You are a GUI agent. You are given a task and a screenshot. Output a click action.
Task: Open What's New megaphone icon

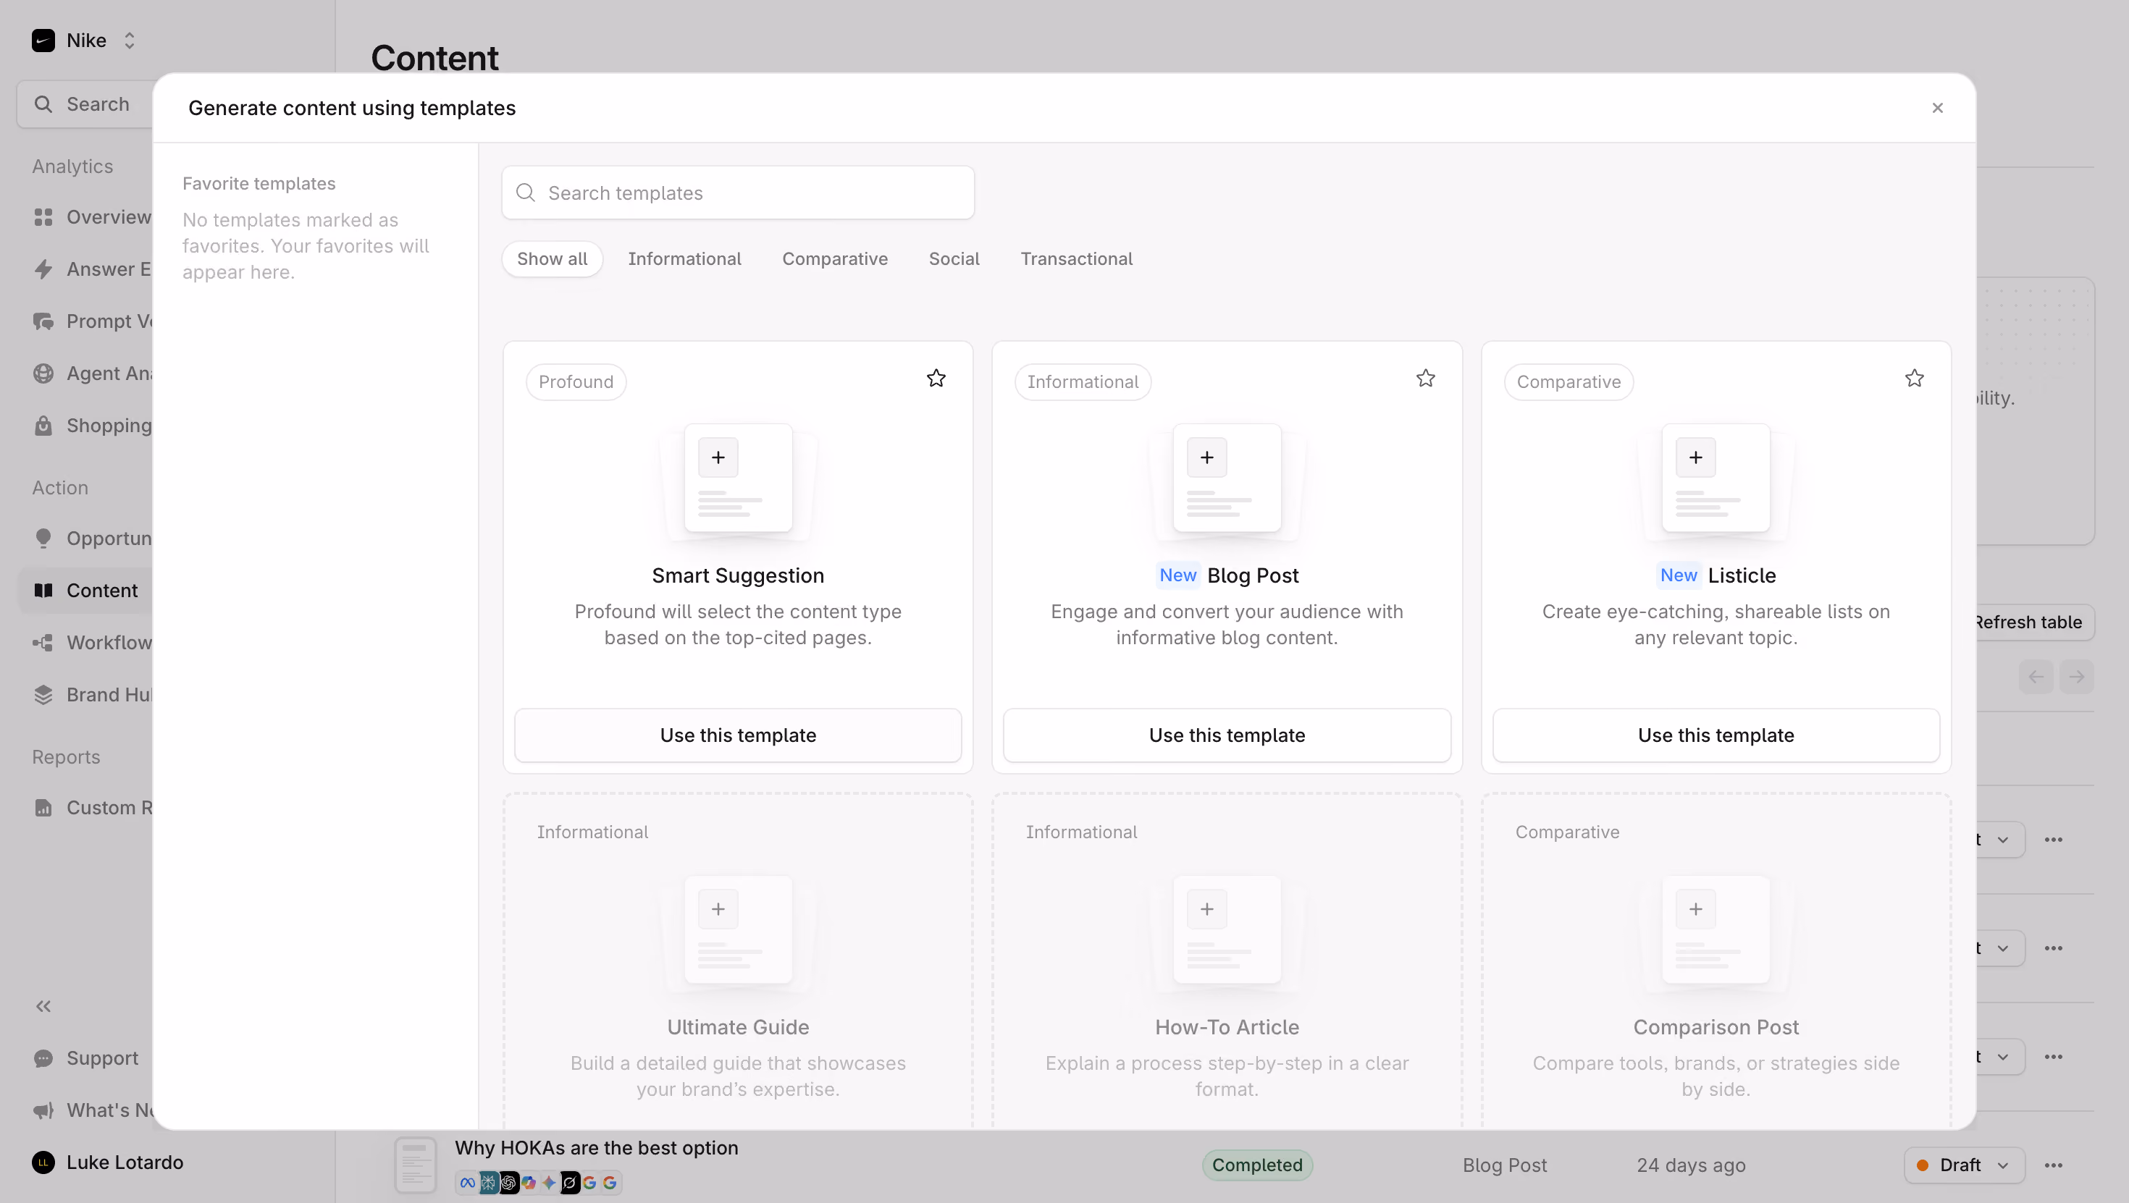pyautogui.click(x=43, y=1110)
